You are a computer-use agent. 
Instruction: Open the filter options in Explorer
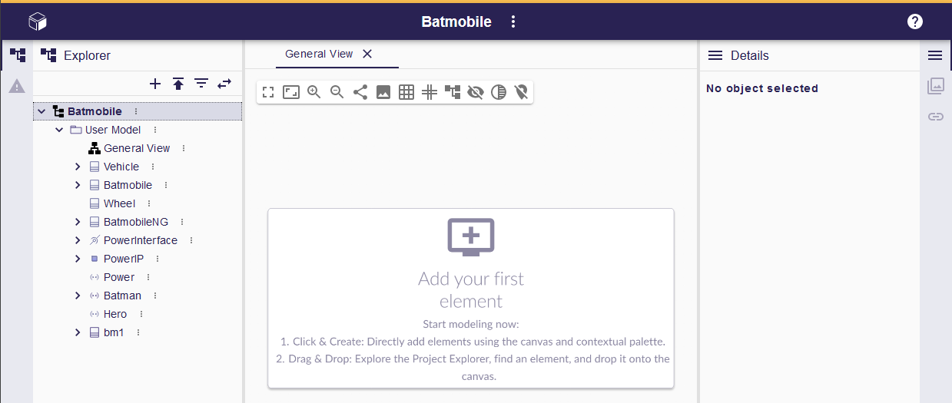[x=201, y=84]
